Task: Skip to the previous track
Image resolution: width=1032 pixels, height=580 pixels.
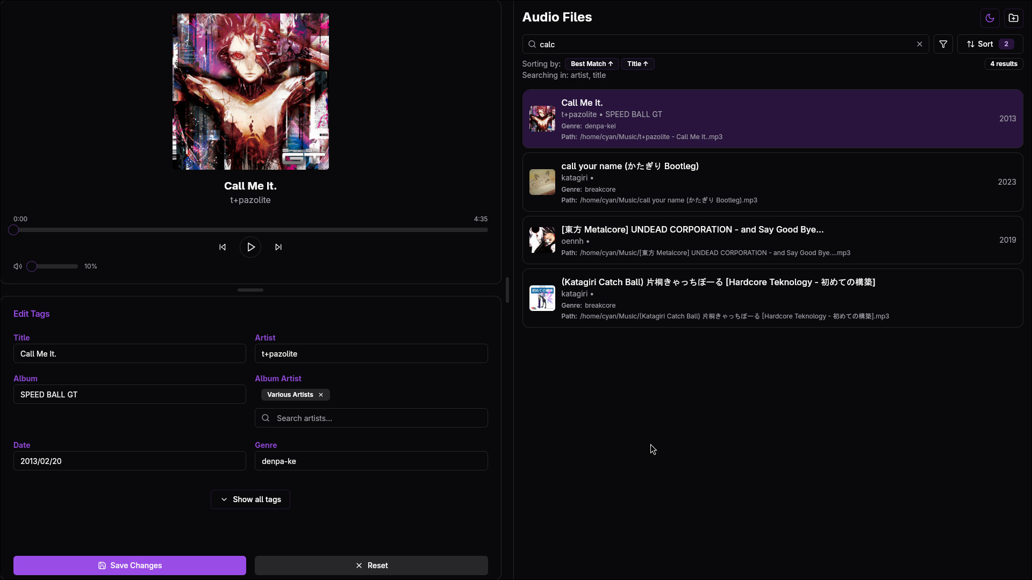Action: click(223, 247)
